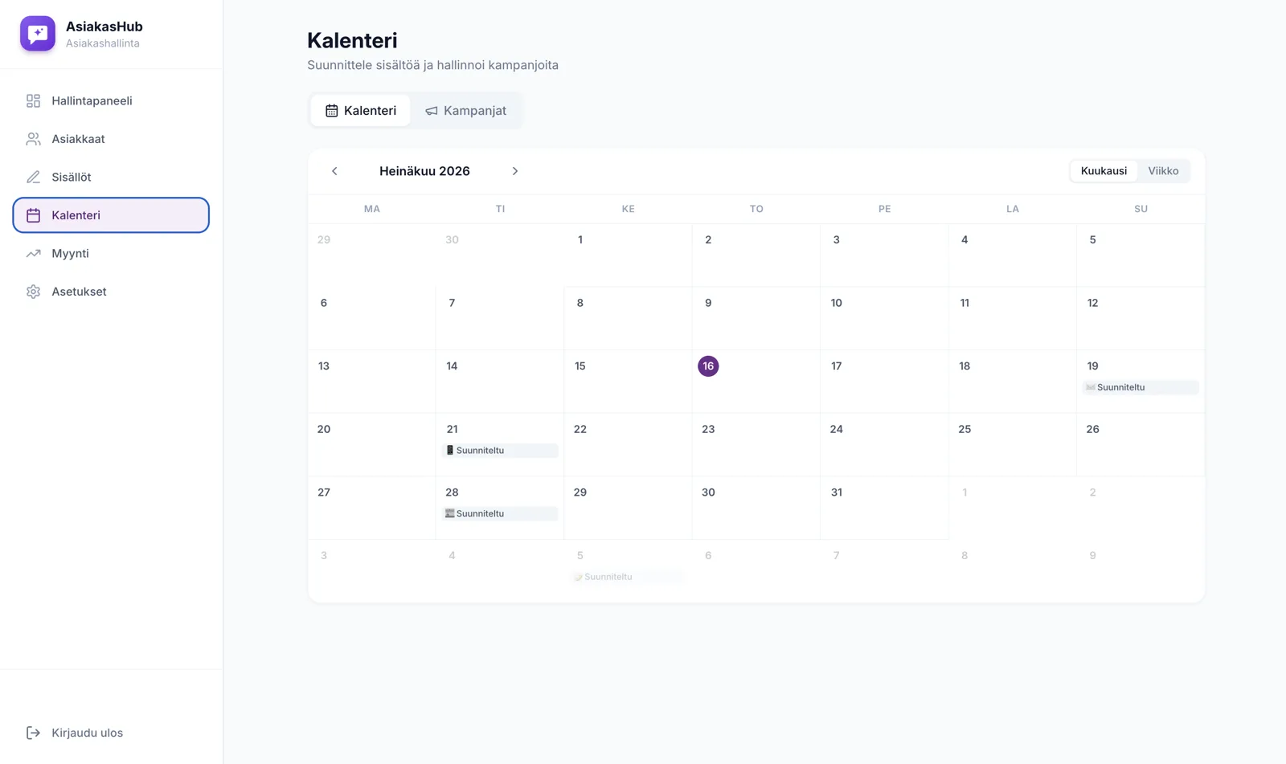Click the Myynti trend arrow icon

click(x=33, y=253)
